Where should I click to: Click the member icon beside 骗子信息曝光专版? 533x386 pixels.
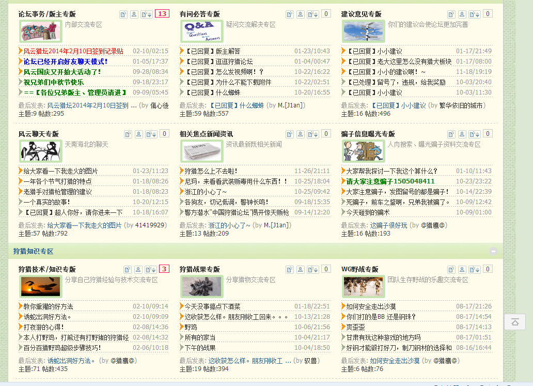click(x=462, y=134)
